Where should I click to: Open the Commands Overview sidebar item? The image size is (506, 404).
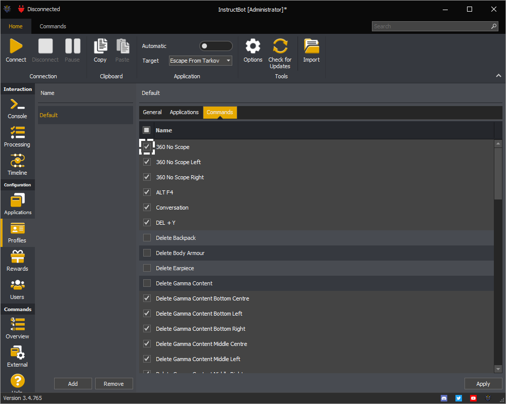click(17, 329)
